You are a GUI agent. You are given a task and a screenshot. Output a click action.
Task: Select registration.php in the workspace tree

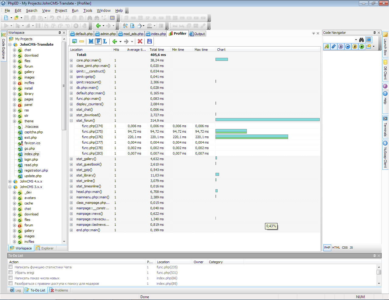(36, 170)
